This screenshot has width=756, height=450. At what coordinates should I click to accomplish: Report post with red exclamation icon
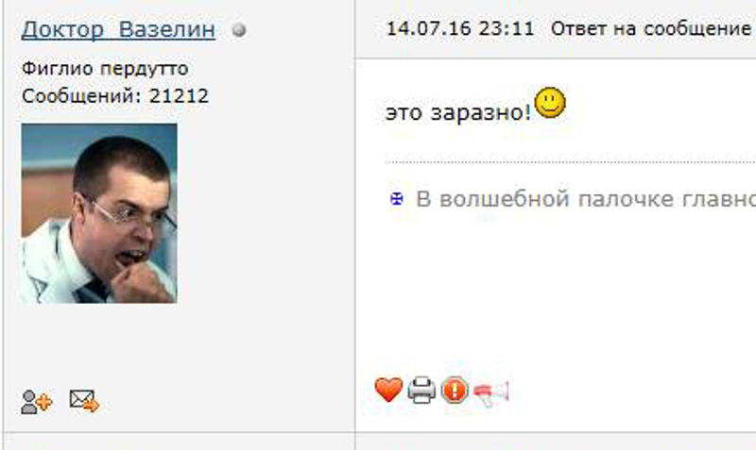pyautogui.click(x=455, y=390)
